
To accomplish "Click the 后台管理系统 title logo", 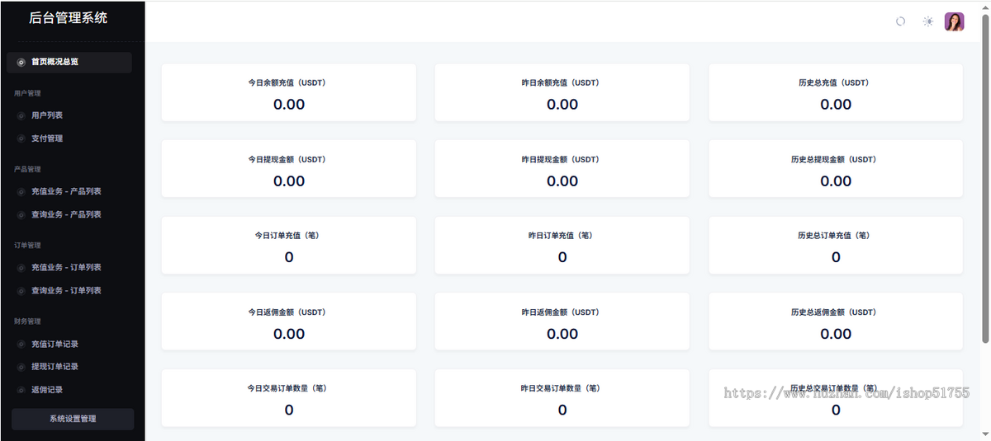I will pos(68,17).
